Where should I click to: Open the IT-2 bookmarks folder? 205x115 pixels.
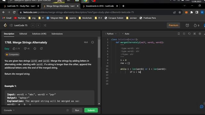(x=98, y=18)
